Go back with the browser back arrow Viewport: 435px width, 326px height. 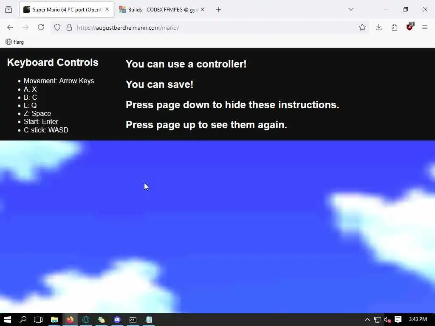pyautogui.click(x=10, y=27)
